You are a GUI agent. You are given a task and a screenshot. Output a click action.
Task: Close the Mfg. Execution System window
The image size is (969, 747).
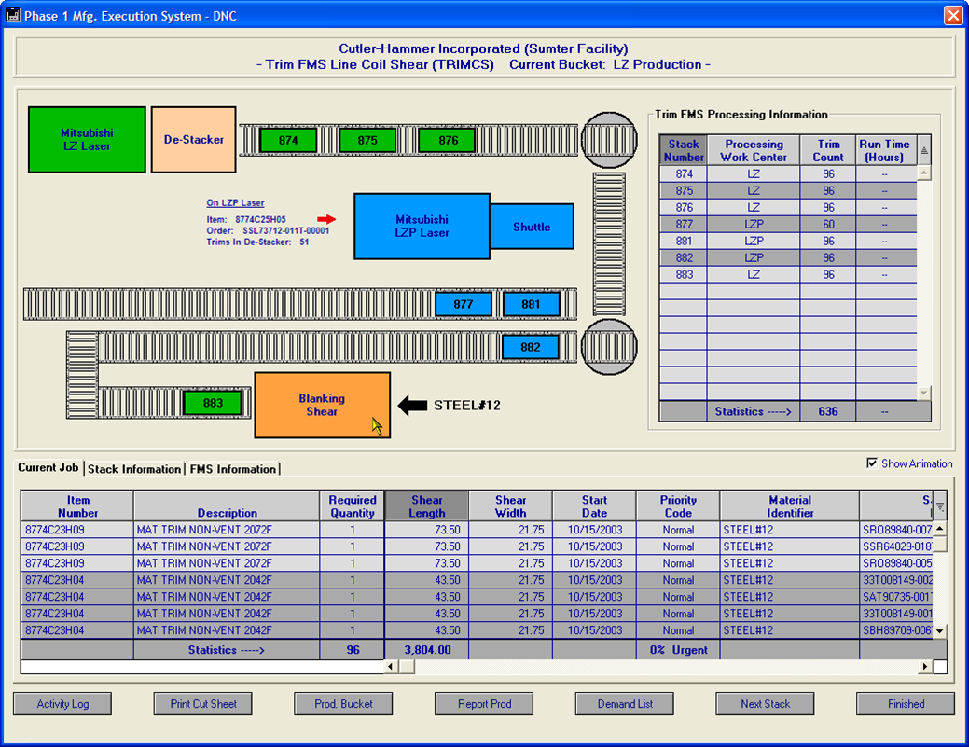(x=952, y=16)
